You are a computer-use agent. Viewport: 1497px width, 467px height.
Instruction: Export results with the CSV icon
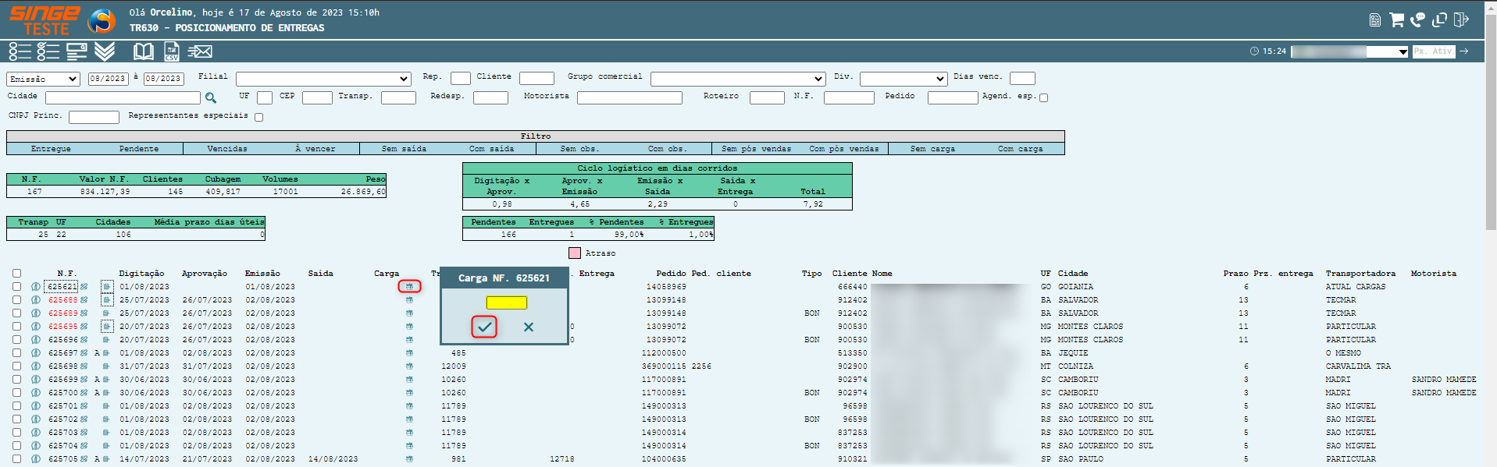(x=172, y=51)
